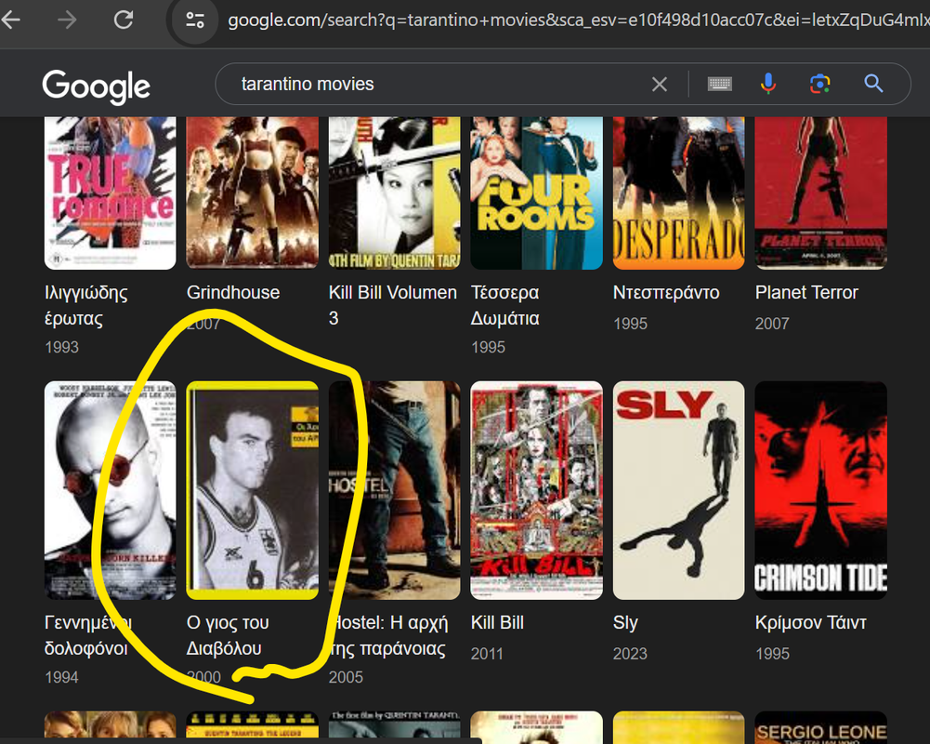Click the year 1994 under Γεννημένοι δολοφόνοι
The height and width of the screenshot is (744, 930).
(61, 677)
